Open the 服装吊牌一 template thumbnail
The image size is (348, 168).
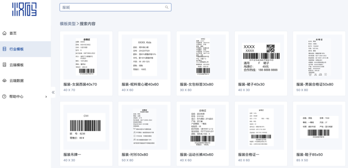[86, 127]
